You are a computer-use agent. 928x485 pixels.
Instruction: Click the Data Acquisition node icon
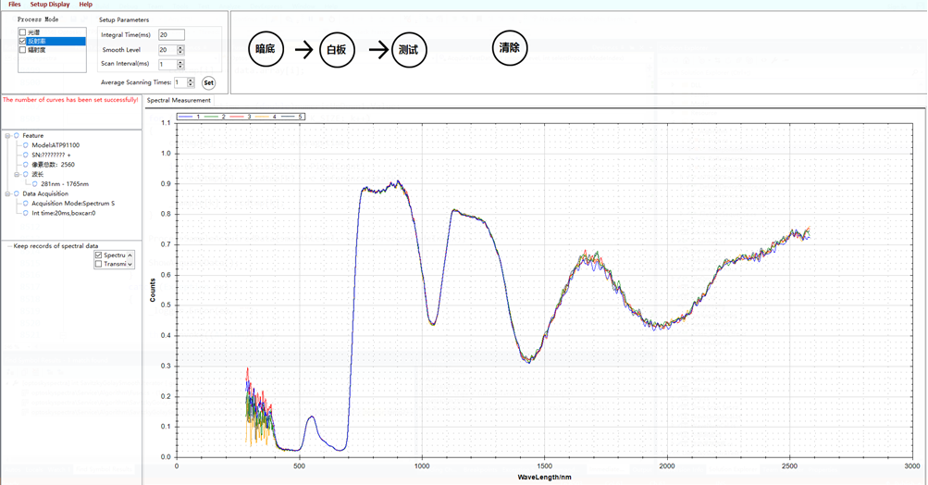click(17, 193)
